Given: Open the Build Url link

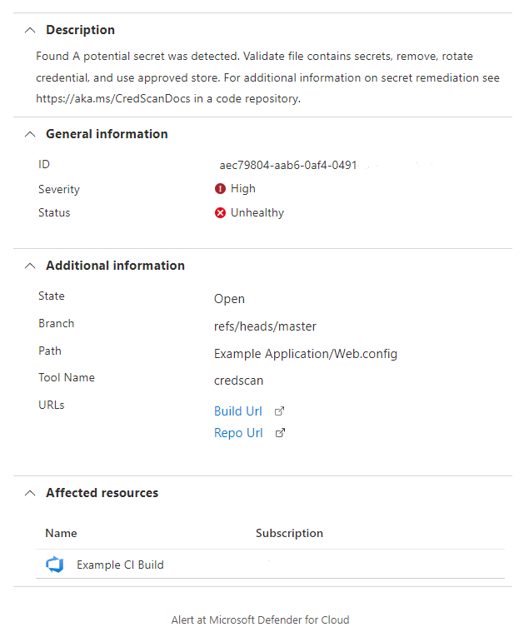Looking at the screenshot, I should [237, 411].
